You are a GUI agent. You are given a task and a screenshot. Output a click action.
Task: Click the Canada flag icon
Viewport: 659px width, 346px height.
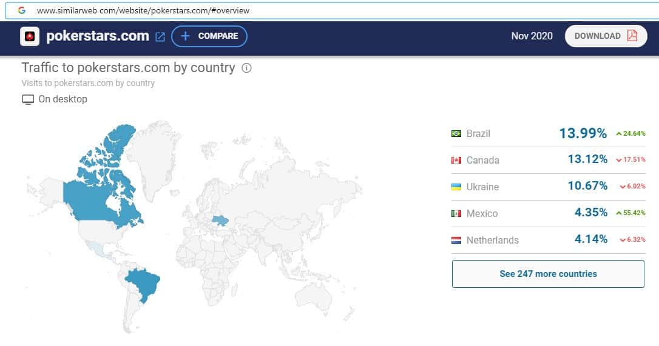coord(456,160)
